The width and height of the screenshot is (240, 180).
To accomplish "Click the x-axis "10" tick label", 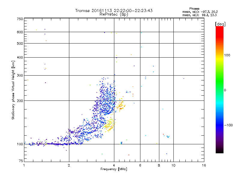I will [x=173, y=165].
